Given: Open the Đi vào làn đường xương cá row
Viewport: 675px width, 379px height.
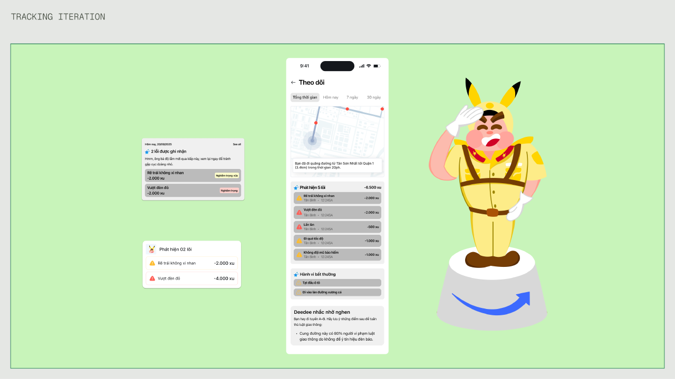Looking at the screenshot, I should pyautogui.click(x=337, y=292).
